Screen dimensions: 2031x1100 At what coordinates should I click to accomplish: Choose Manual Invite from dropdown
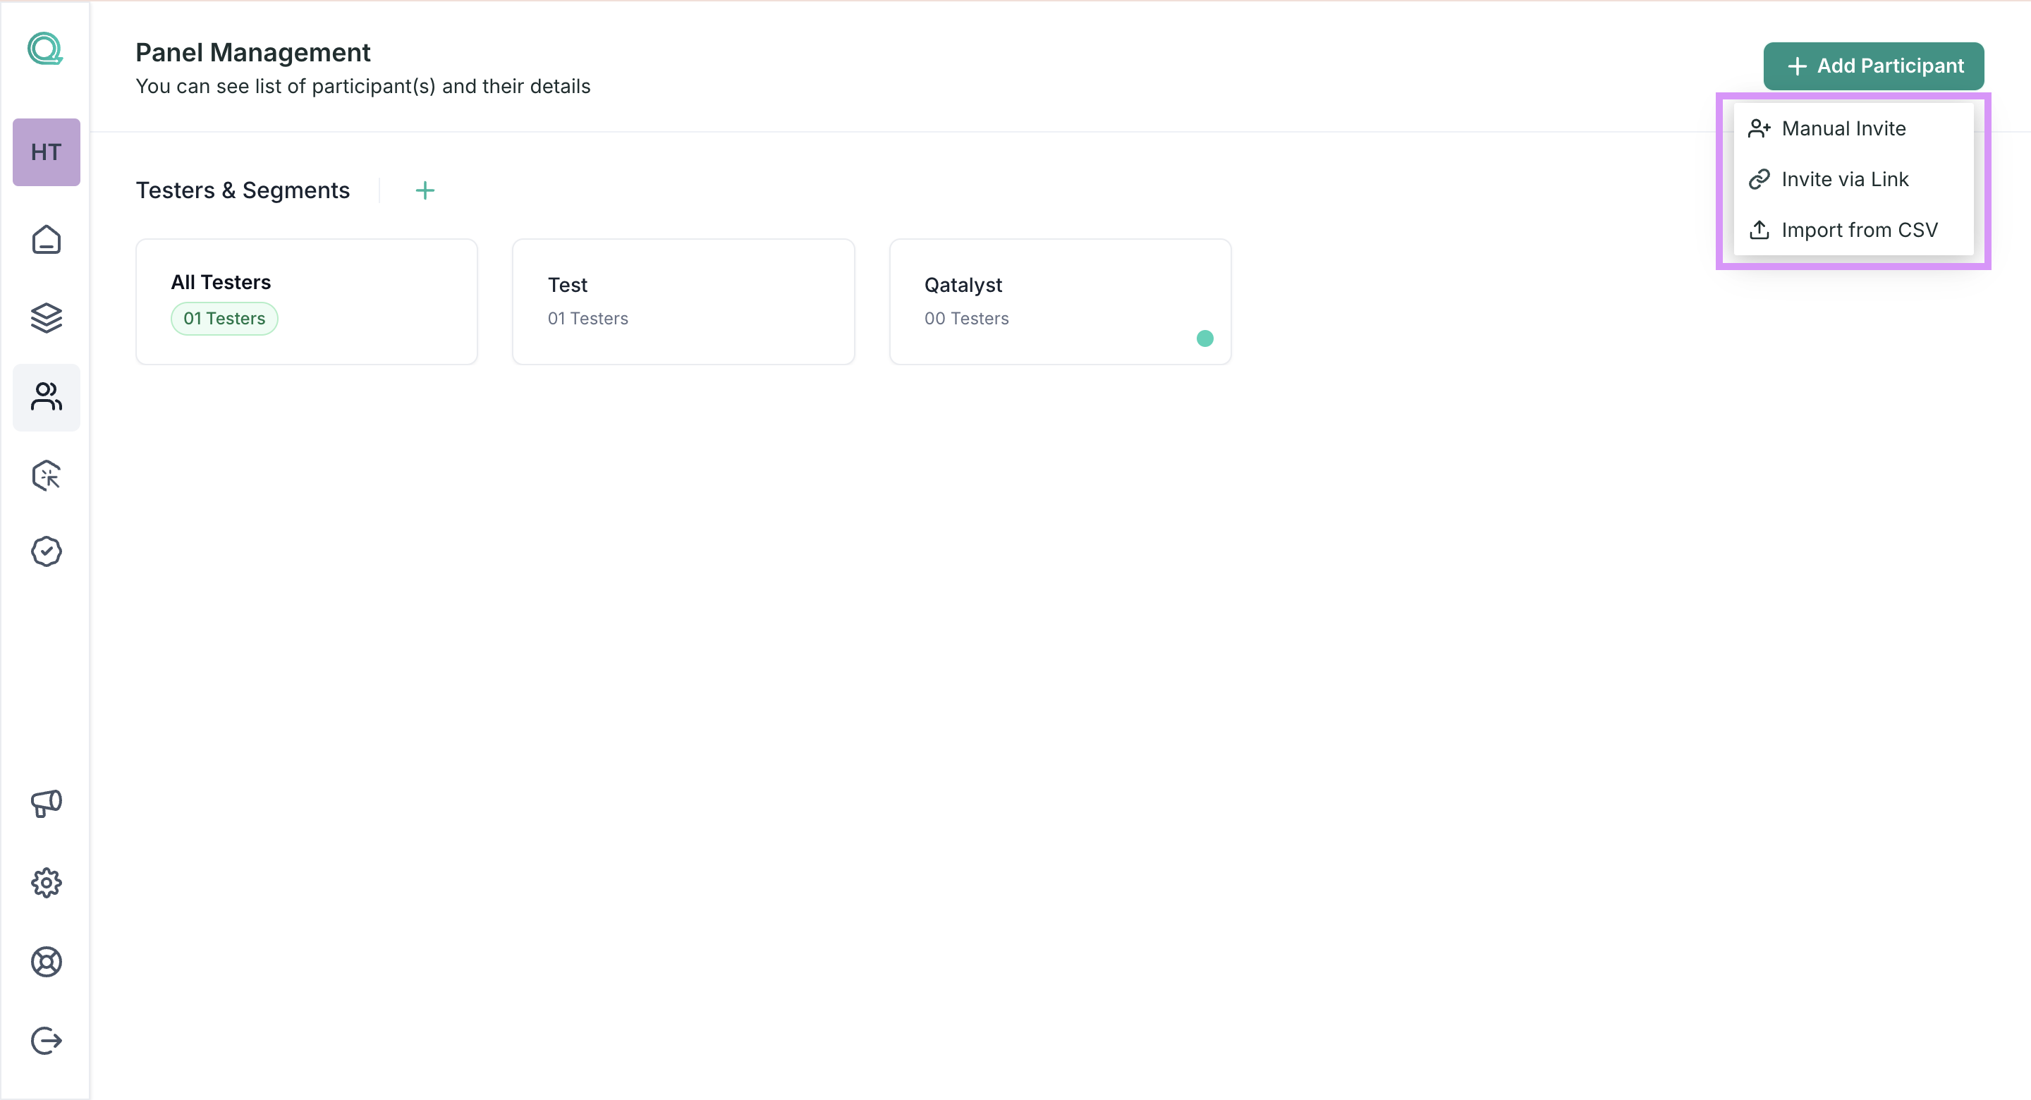(x=1853, y=128)
